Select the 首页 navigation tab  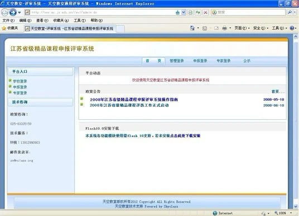click(x=153, y=61)
